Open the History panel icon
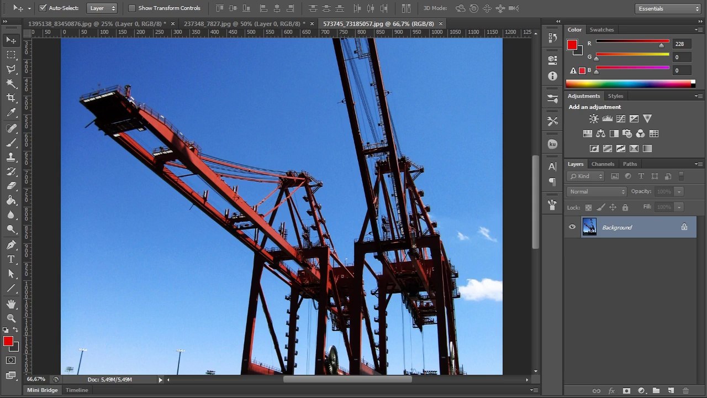This screenshot has height=398, width=707. click(x=552, y=38)
